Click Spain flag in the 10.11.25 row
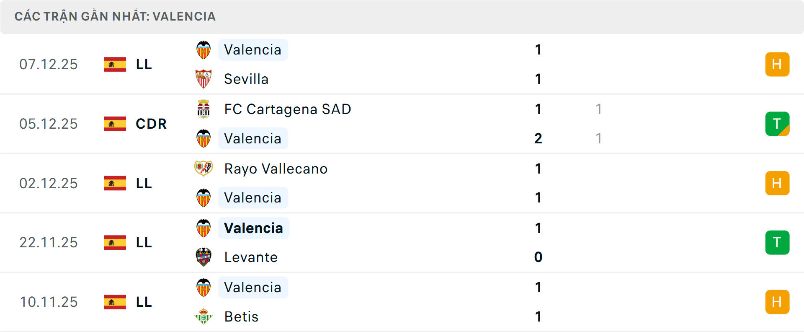804x332 pixels. click(x=115, y=302)
